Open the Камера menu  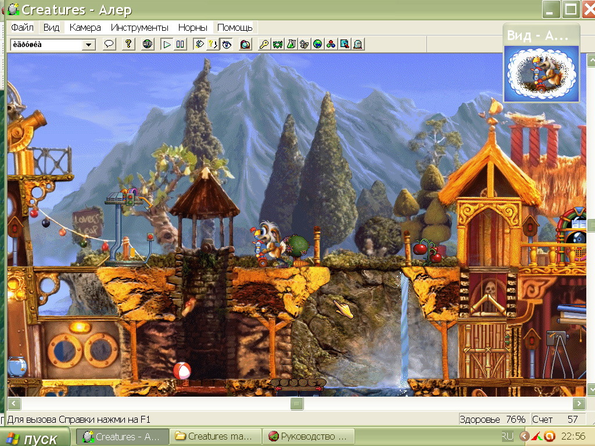coord(85,28)
